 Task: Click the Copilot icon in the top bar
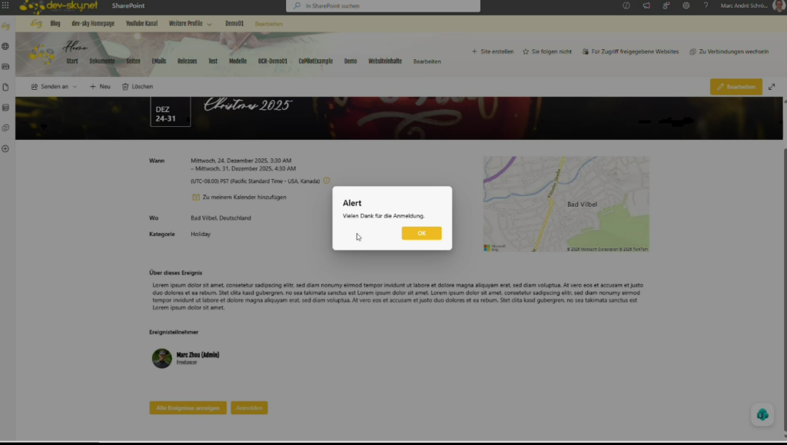pyautogui.click(x=626, y=5)
